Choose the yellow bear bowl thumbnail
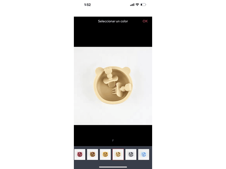This screenshot has height=169, width=226. coord(105,154)
